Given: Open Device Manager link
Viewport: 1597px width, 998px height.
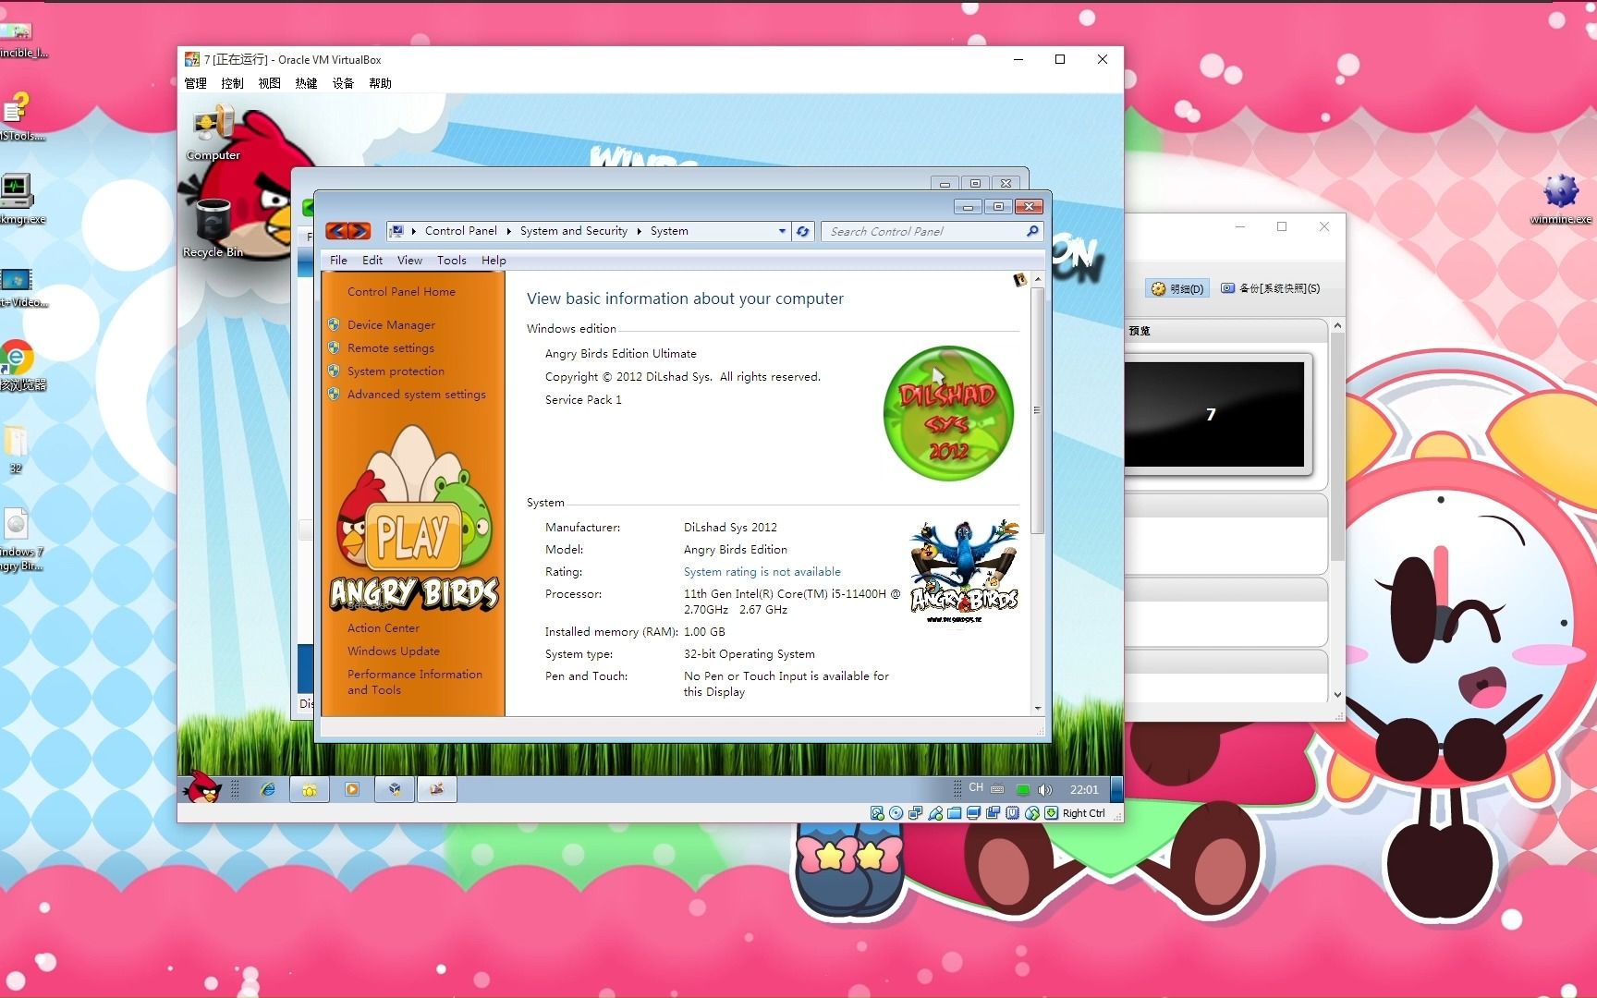Looking at the screenshot, I should coord(391,325).
